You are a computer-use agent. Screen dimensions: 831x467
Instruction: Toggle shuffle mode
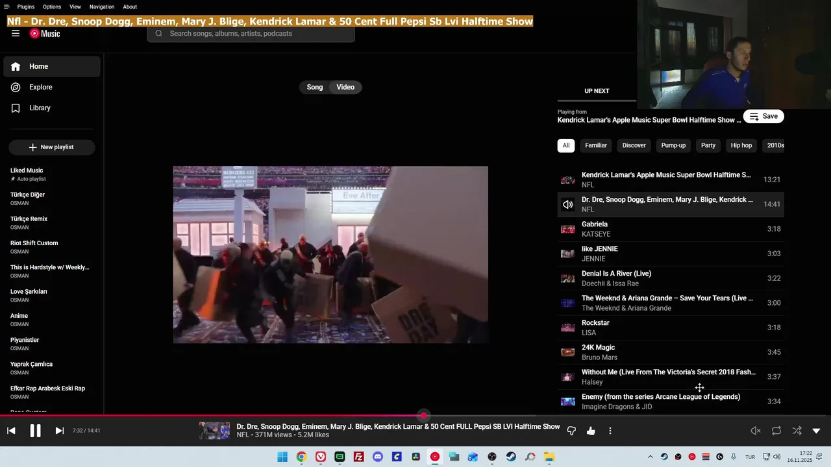[797, 431]
